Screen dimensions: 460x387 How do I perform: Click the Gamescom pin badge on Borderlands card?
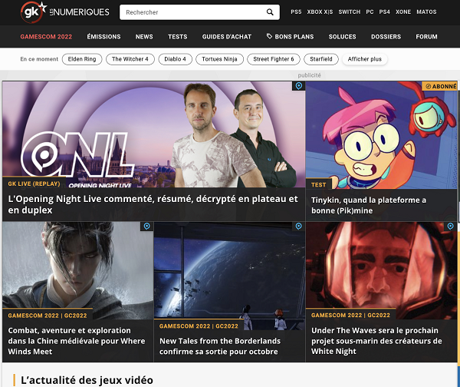click(299, 226)
